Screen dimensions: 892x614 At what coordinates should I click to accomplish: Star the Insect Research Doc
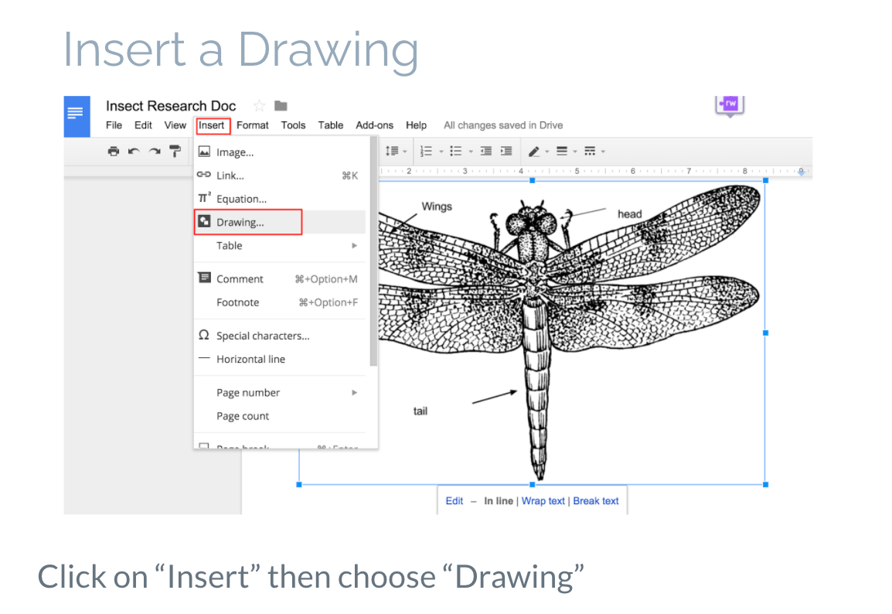coord(259,105)
